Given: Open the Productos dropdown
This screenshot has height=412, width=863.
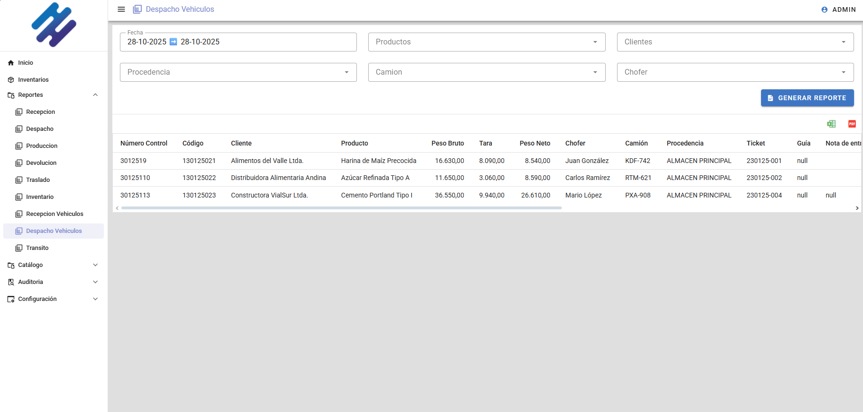Looking at the screenshot, I should (x=486, y=42).
